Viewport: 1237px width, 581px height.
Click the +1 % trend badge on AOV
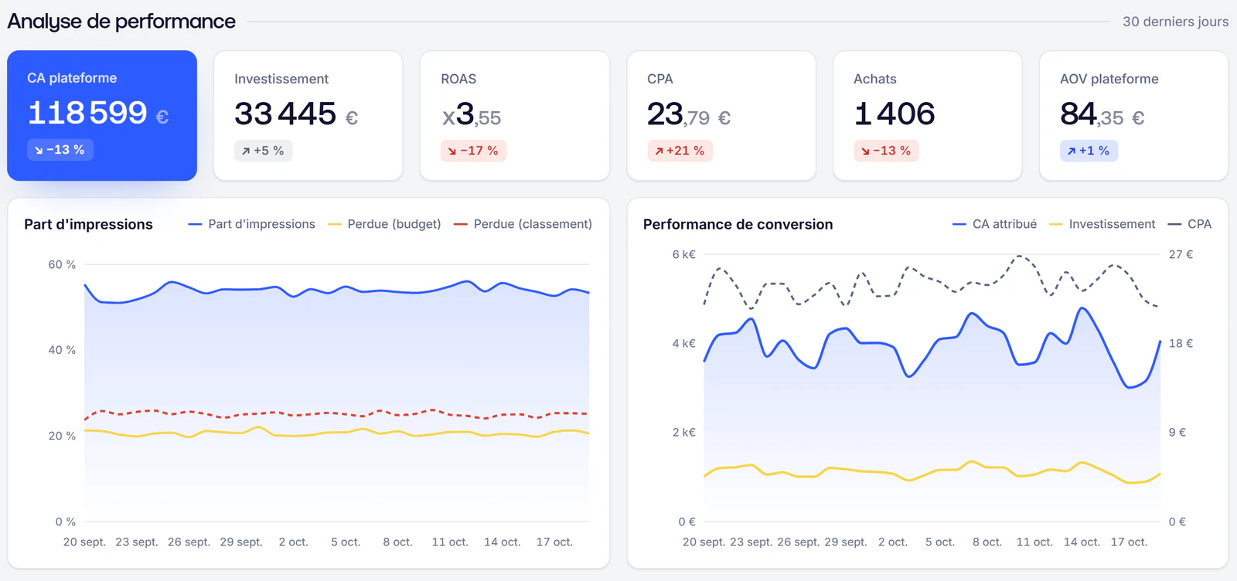pos(1089,151)
